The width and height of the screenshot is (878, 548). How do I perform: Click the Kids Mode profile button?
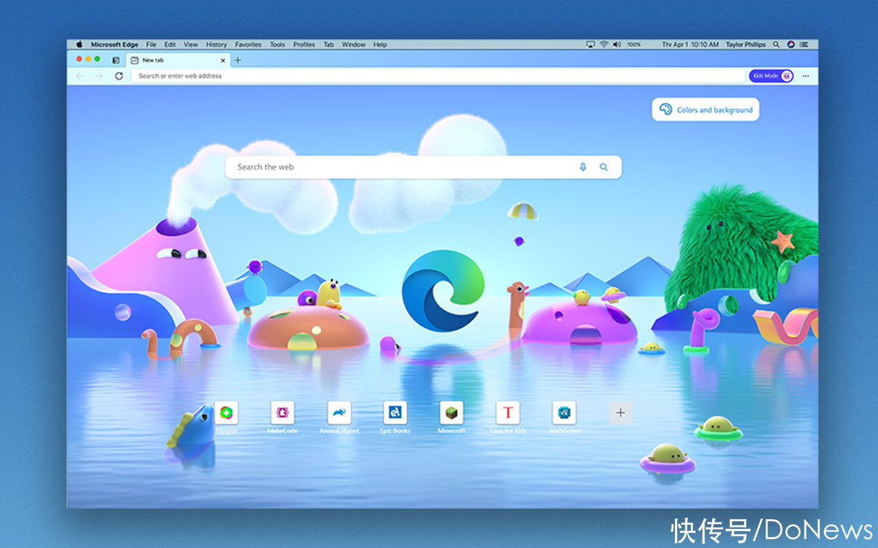(x=771, y=76)
